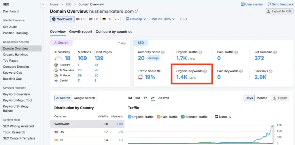
Task: Click info icon beside Paid Traffic
Action: click(x=236, y=52)
